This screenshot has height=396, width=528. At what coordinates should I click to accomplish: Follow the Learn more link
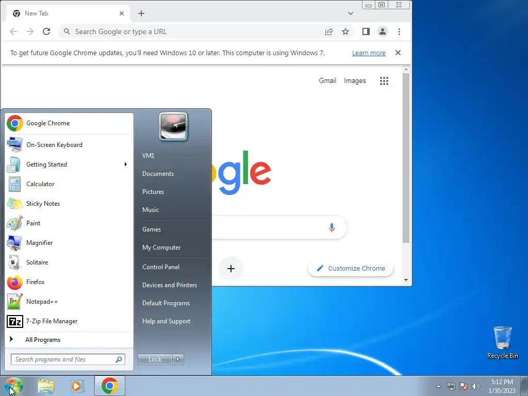[x=369, y=53]
